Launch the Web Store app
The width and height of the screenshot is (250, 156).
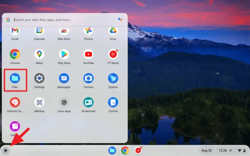pyautogui.click(x=64, y=31)
